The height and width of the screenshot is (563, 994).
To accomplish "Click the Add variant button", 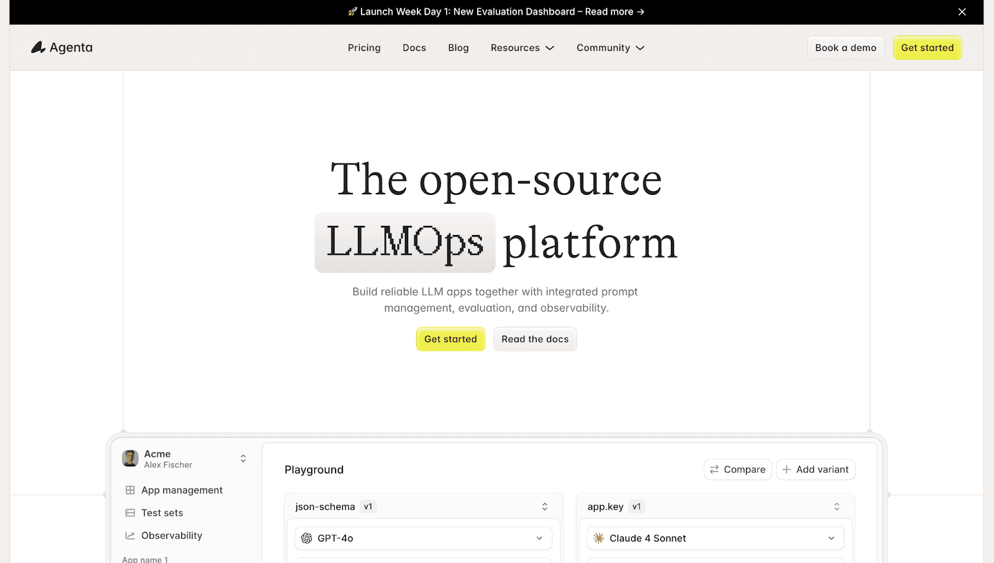I will (816, 470).
